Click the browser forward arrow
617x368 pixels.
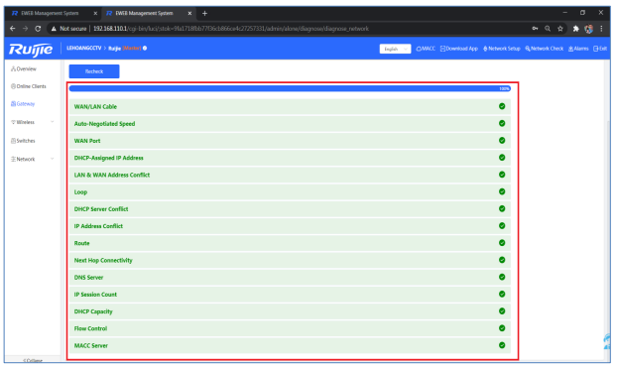(x=25, y=29)
